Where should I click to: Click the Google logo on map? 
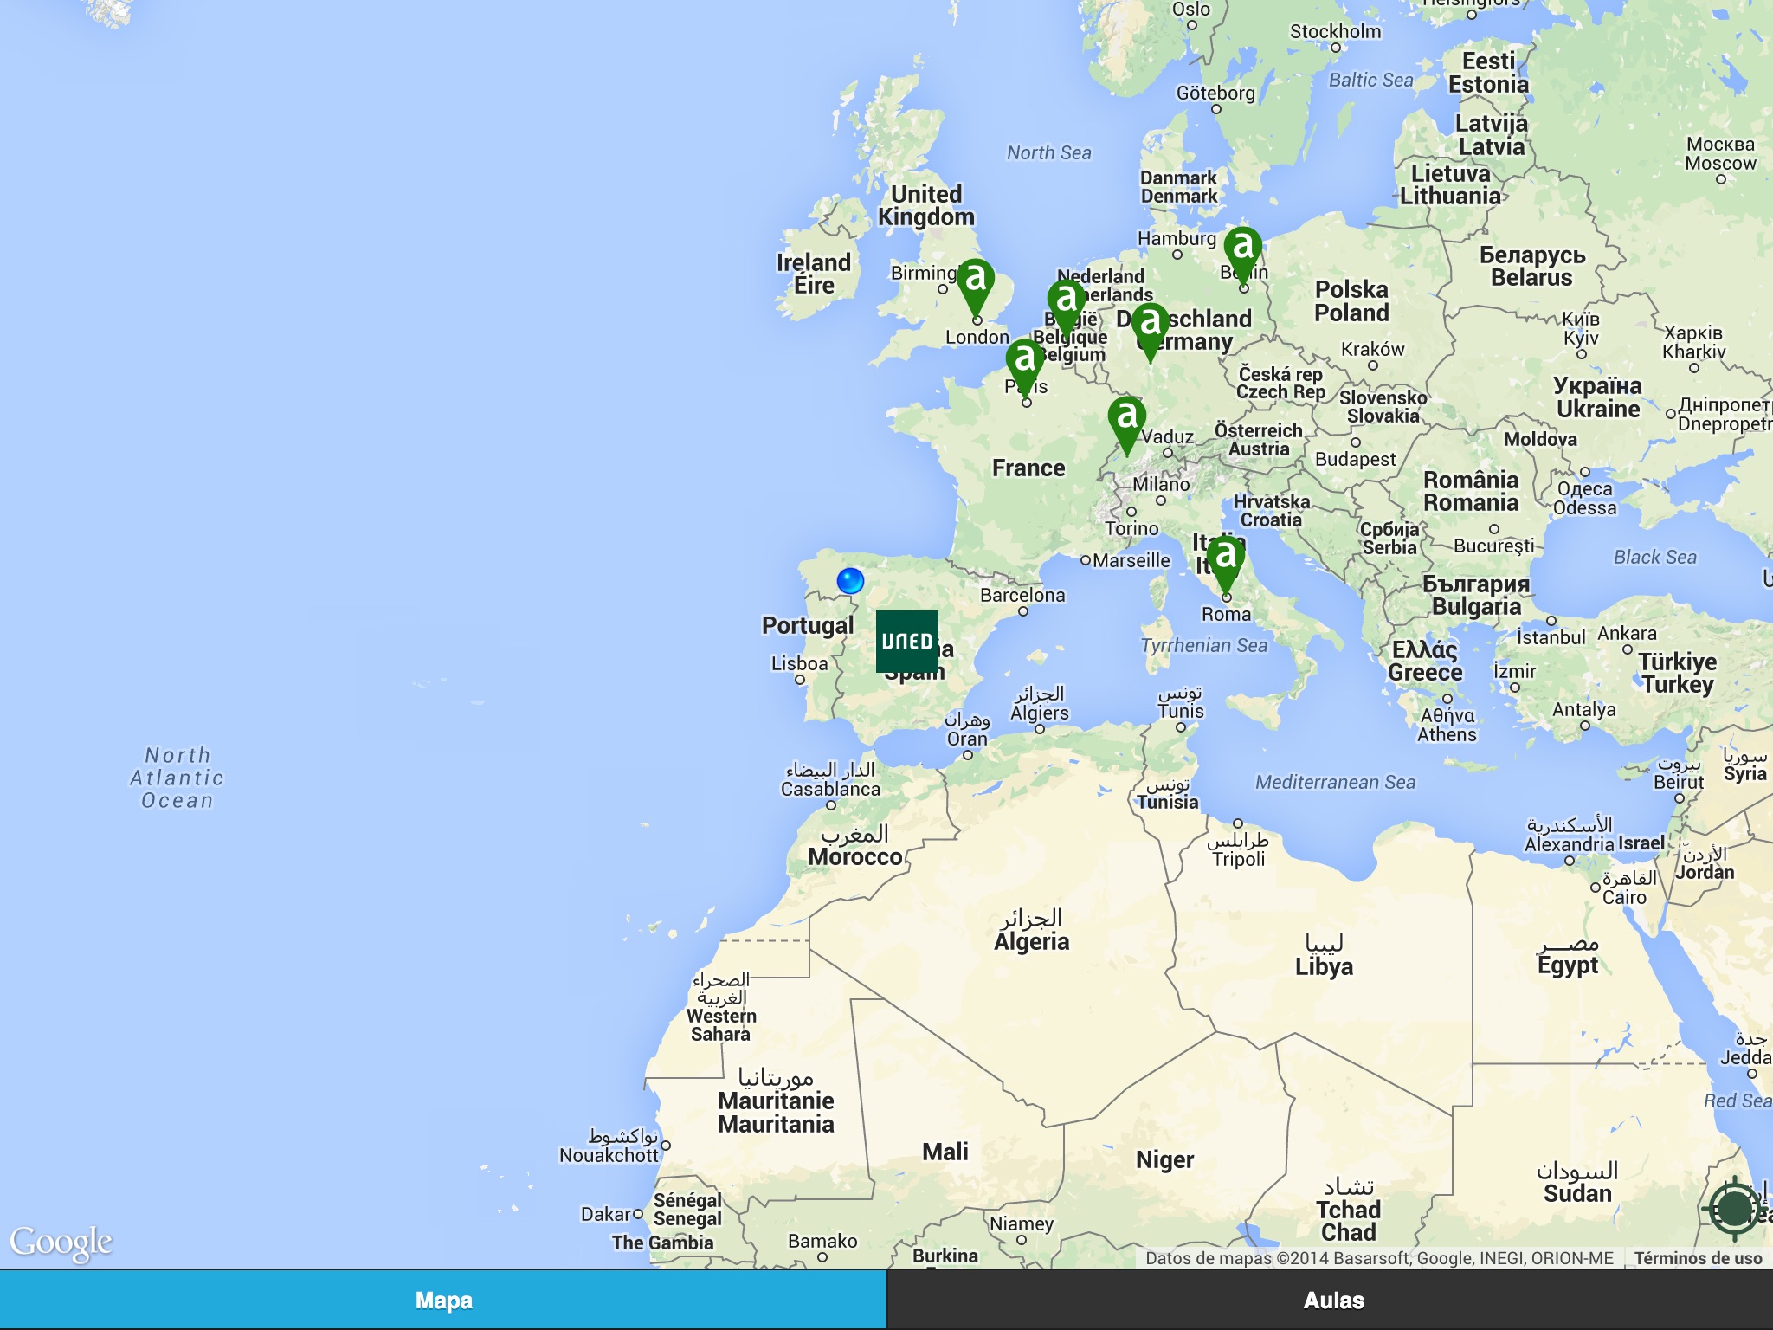(61, 1242)
